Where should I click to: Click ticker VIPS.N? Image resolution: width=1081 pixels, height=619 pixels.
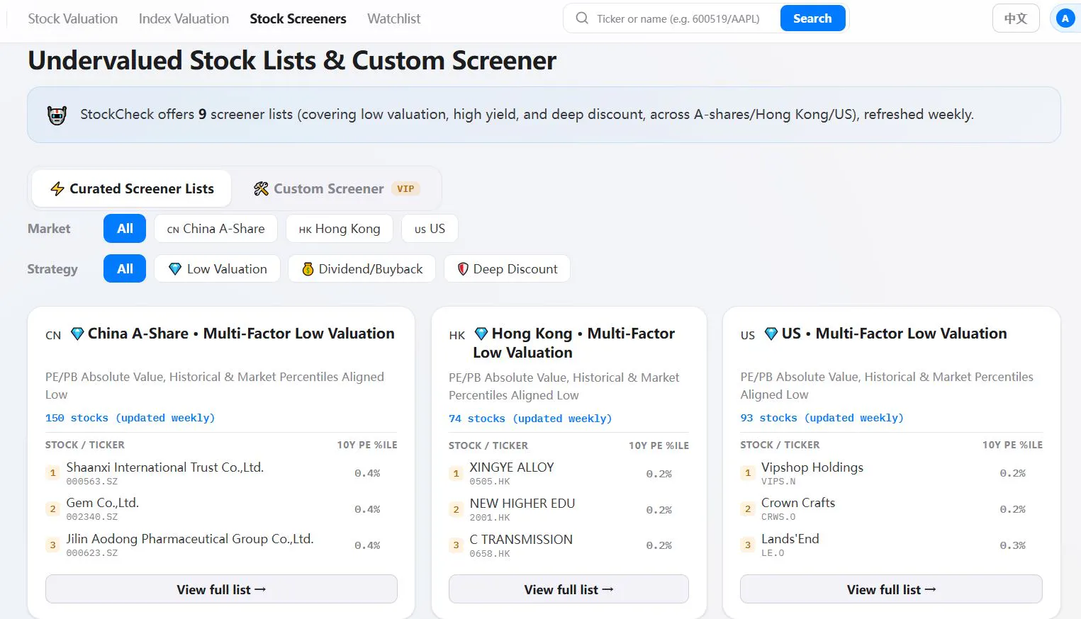tap(778, 482)
